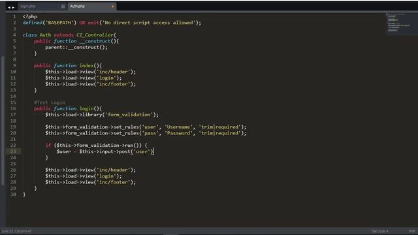Click the right tab-navigation arrow
Image resolution: width=418 pixels, height=235 pixels.
coord(13,7)
